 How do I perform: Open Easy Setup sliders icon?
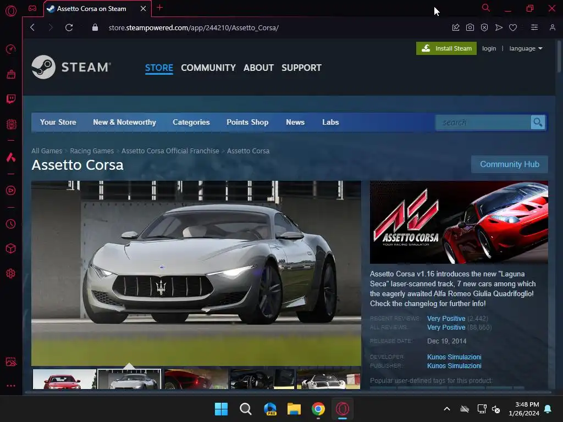click(534, 27)
